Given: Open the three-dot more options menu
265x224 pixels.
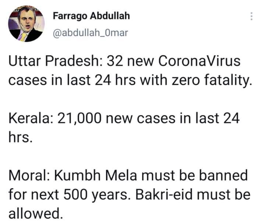Looking at the screenshot, I should (x=251, y=16).
